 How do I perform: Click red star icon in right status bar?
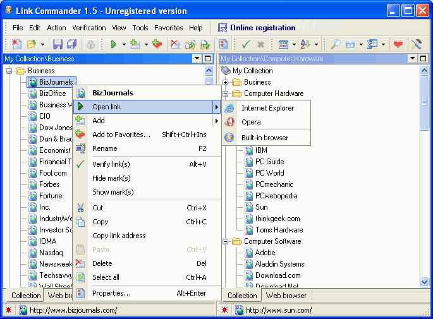click(225, 310)
